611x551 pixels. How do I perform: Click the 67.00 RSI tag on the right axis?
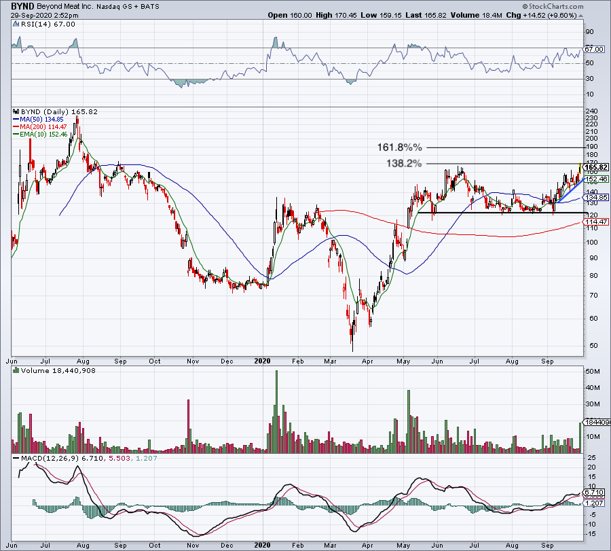tap(594, 49)
